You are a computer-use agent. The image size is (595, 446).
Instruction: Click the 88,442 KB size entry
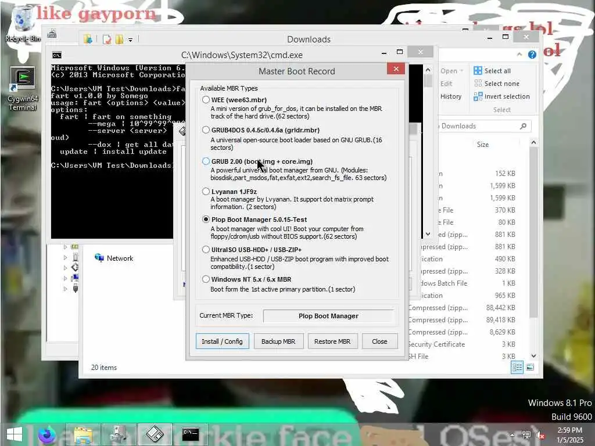coord(500,308)
